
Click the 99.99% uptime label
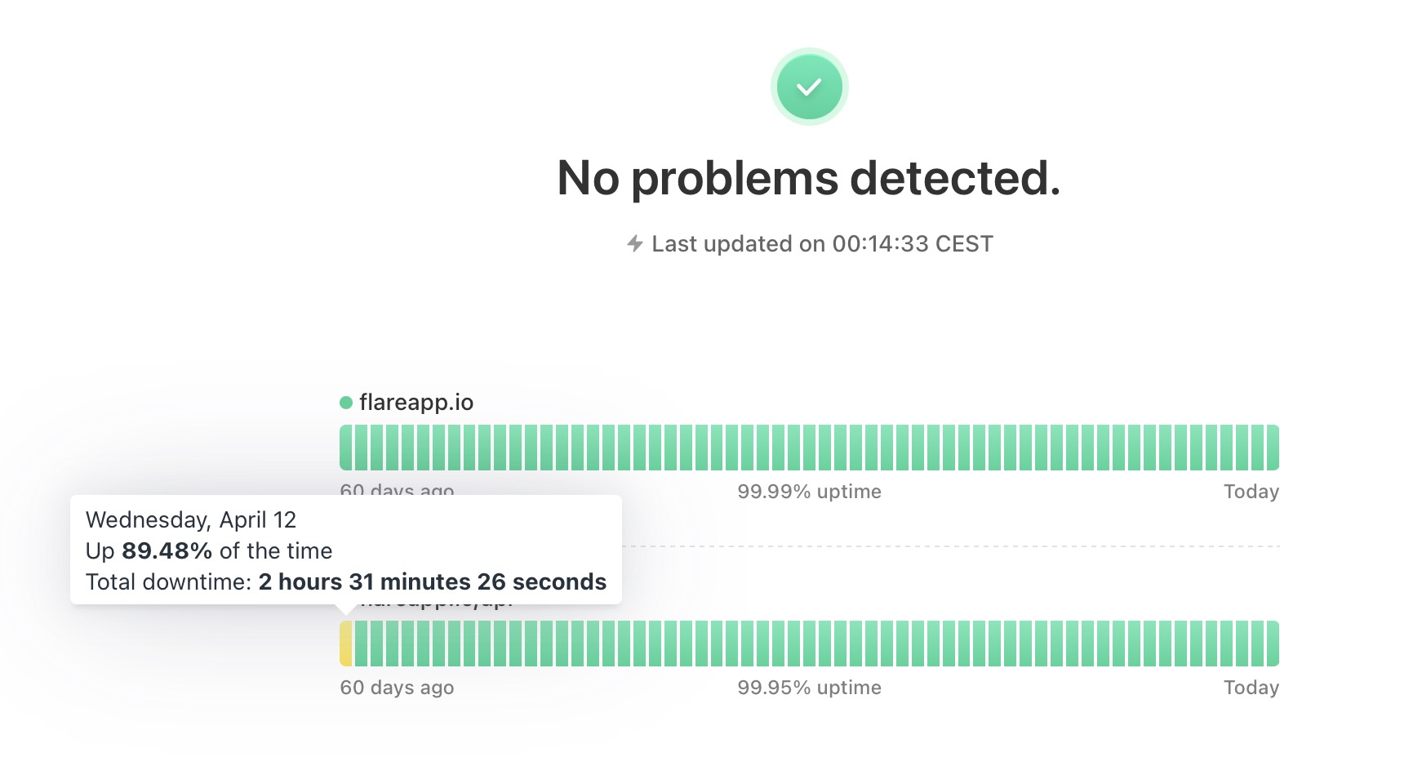809,492
